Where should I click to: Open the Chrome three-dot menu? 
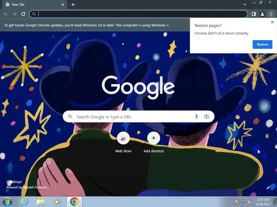pos(271,14)
